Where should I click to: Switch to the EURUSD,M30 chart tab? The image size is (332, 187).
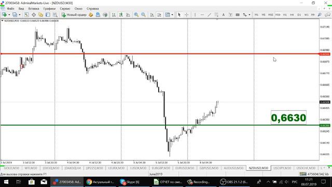click(185, 168)
